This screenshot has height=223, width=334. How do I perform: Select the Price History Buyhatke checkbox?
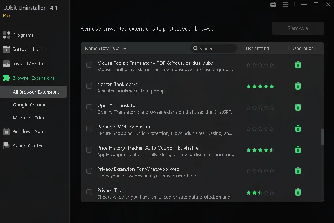[89, 150]
